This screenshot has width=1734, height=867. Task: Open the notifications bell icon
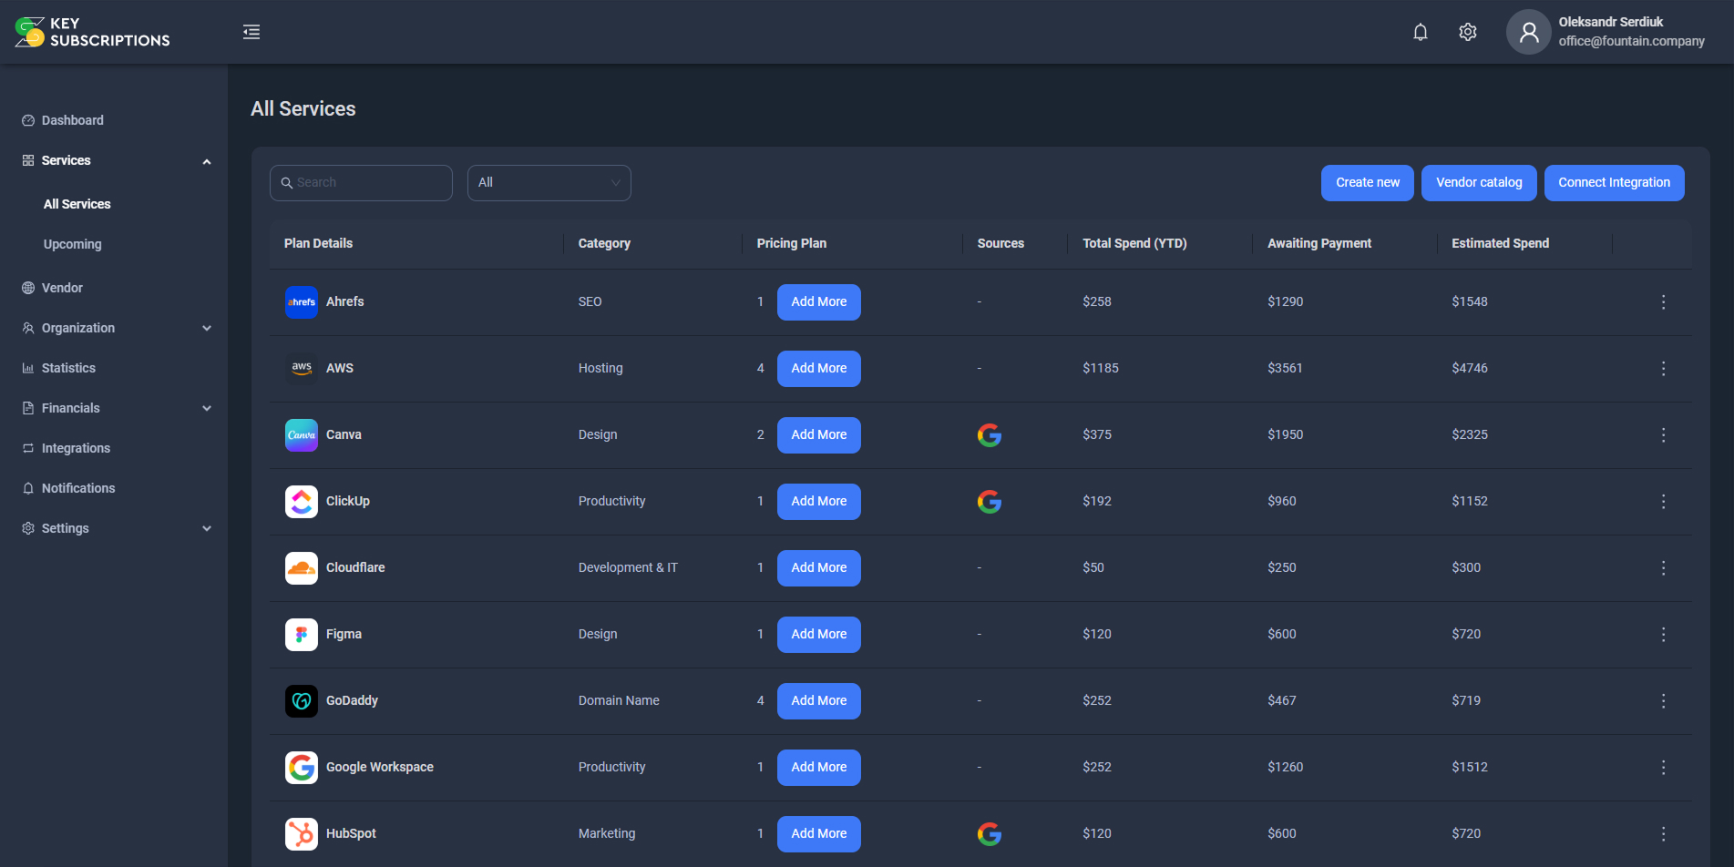[1421, 32]
